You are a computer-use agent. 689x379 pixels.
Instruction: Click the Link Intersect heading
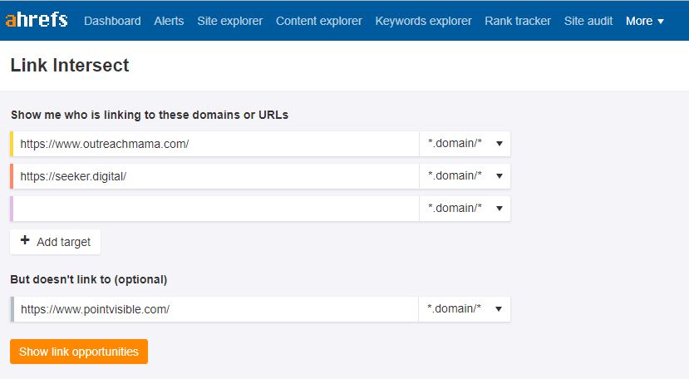tap(70, 65)
